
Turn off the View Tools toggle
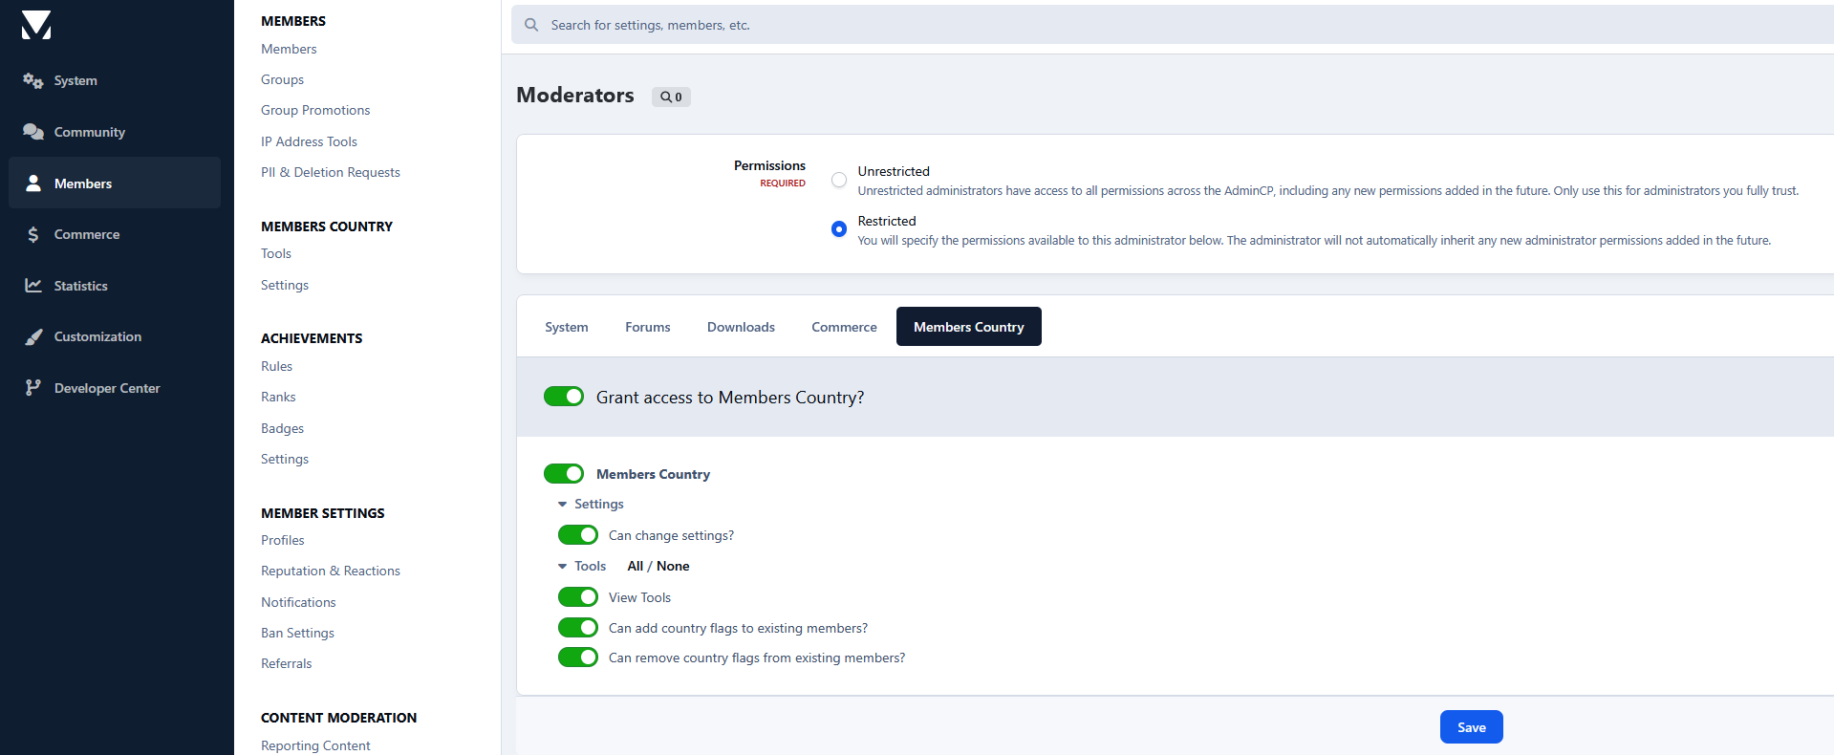click(x=578, y=597)
